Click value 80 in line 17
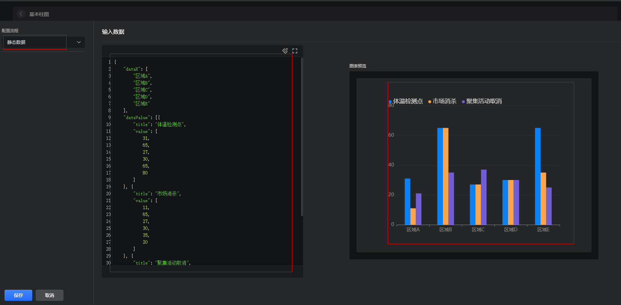The width and height of the screenshot is (621, 305). (x=145, y=173)
